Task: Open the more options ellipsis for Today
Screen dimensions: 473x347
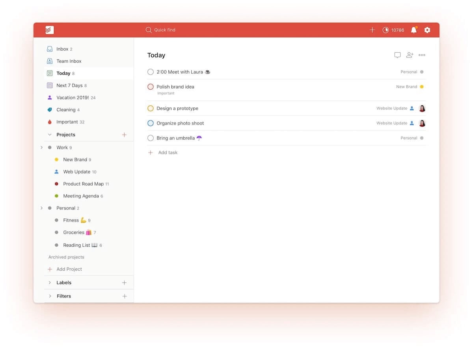Action: click(421, 55)
